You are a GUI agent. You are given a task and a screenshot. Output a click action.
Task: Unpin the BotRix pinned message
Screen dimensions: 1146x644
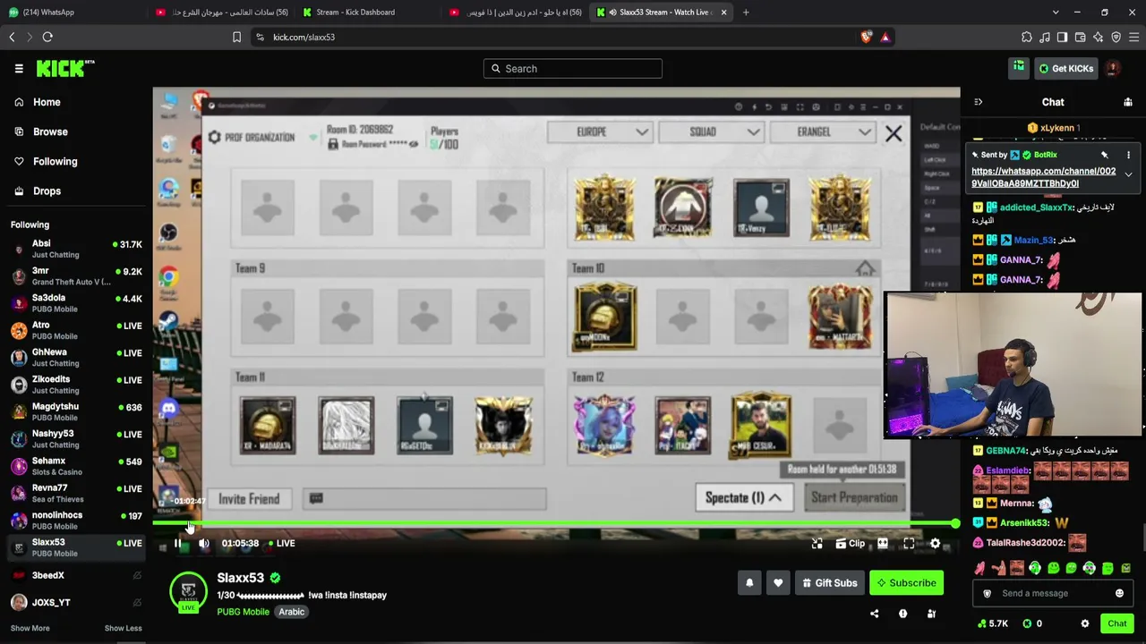(x=1105, y=155)
